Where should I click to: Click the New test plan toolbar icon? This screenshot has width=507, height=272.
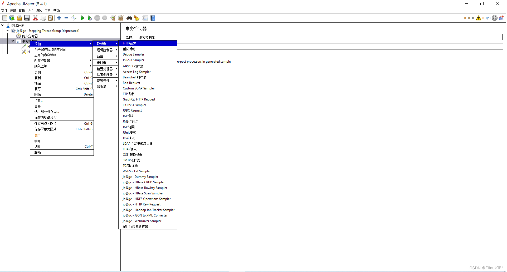[x=5, y=18]
